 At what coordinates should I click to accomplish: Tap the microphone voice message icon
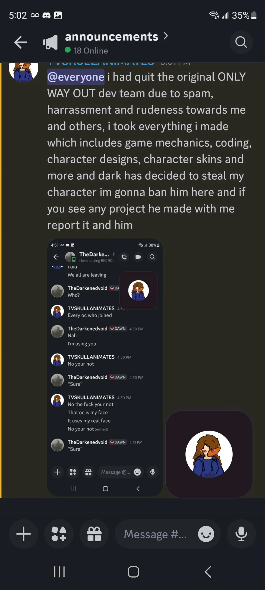click(241, 534)
